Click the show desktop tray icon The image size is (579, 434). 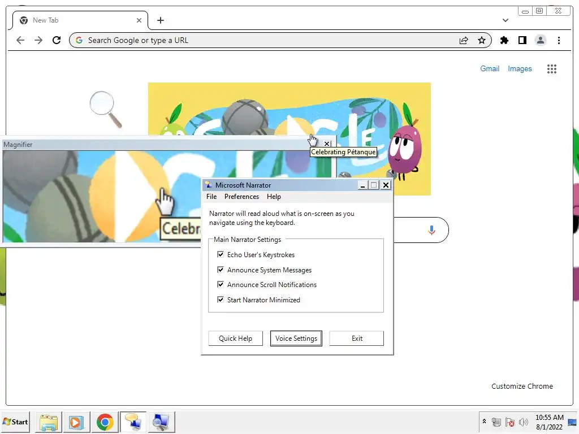572,422
